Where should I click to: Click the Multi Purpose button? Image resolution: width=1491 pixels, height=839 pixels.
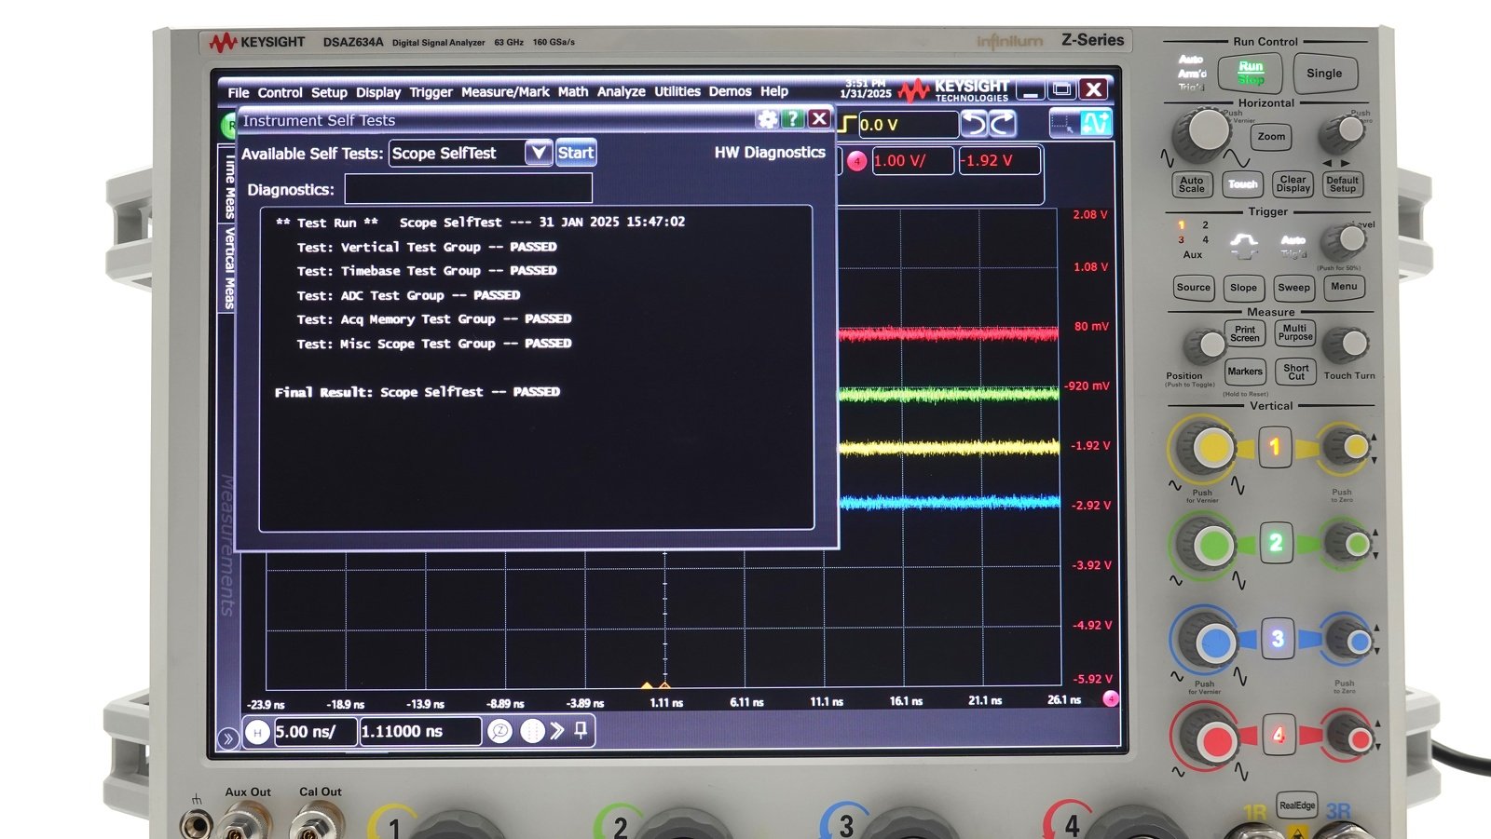tap(1295, 332)
